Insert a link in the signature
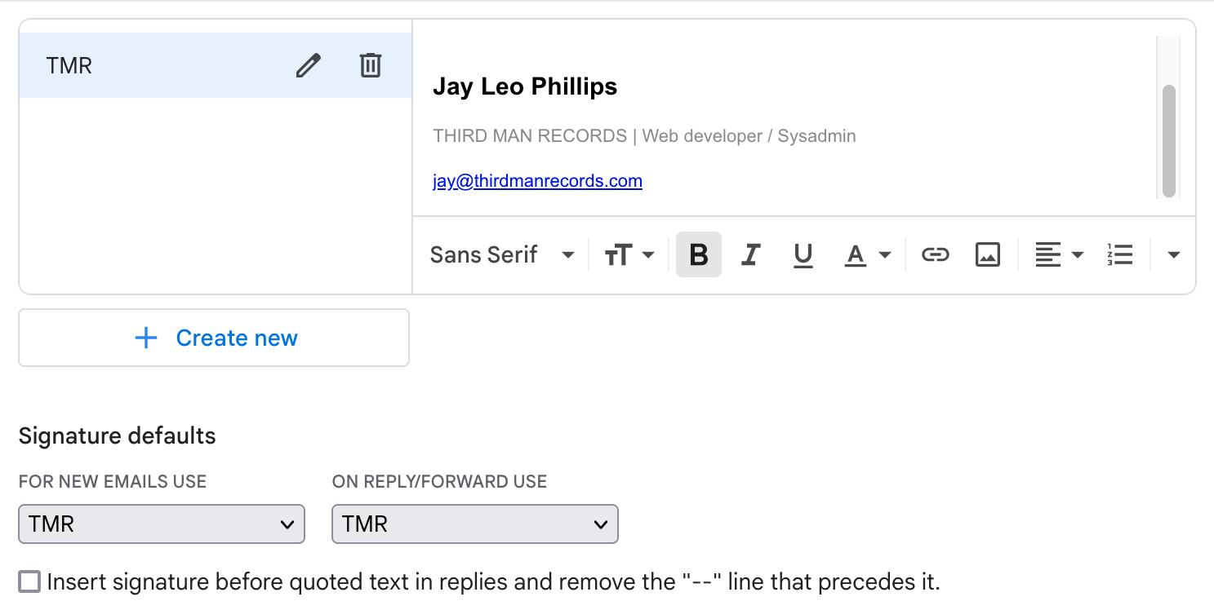Screen dimensions: 1214x610 935,255
